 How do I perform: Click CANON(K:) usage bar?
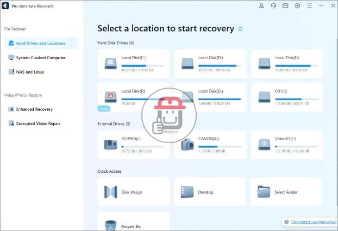pyautogui.click(x=219, y=147)
